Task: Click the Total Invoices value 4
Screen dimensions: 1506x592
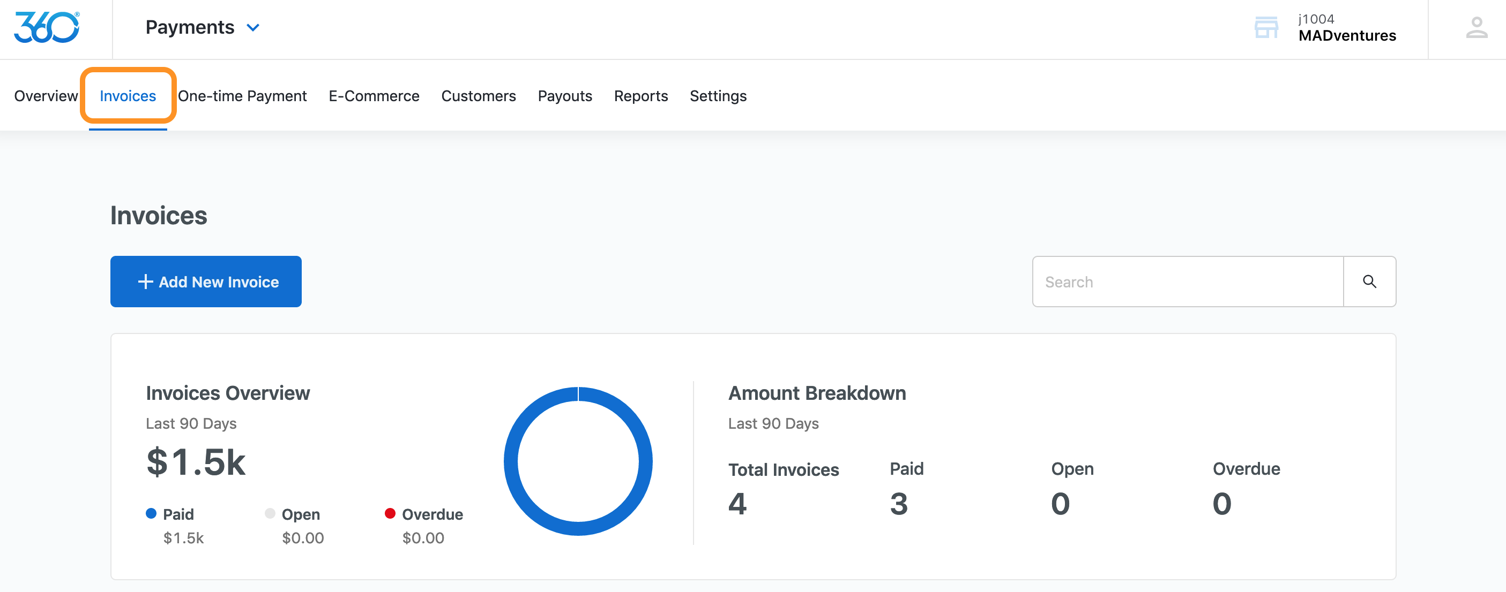Action: click(737, 503)
